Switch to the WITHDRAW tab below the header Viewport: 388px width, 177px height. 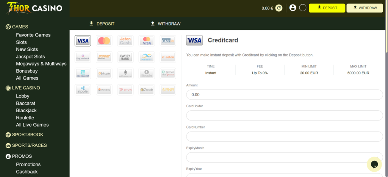pyautogui.click(x=166, y=24)
